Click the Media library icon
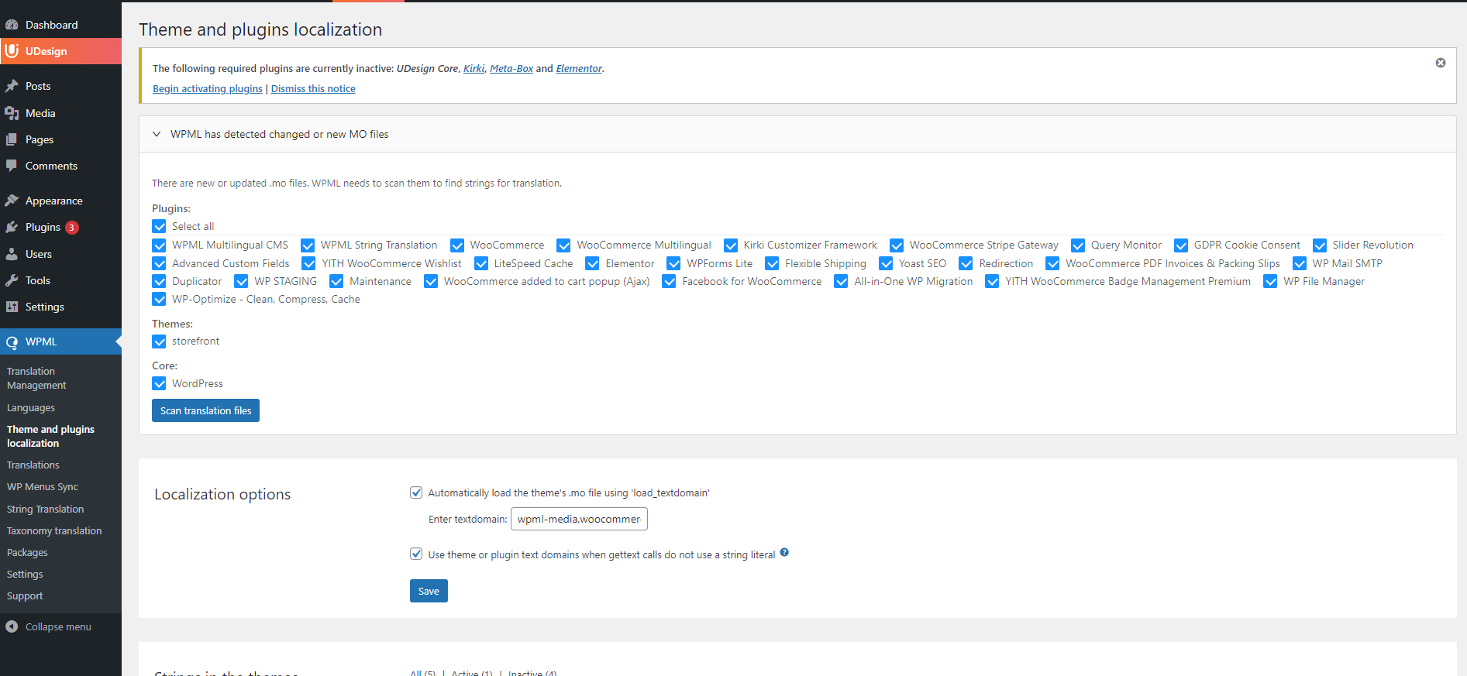 [x=12, y=113]
